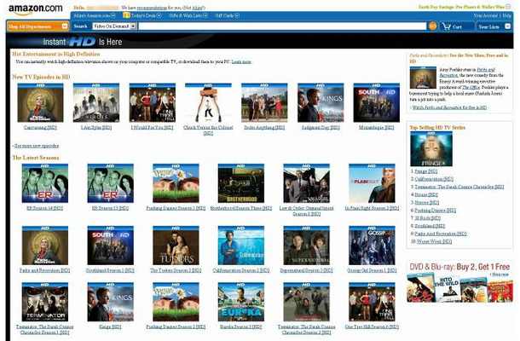Open the Supernatural Season 3 thumbnail
The image size is (520, 341).
pyautogui.click(x=306, y=246)
